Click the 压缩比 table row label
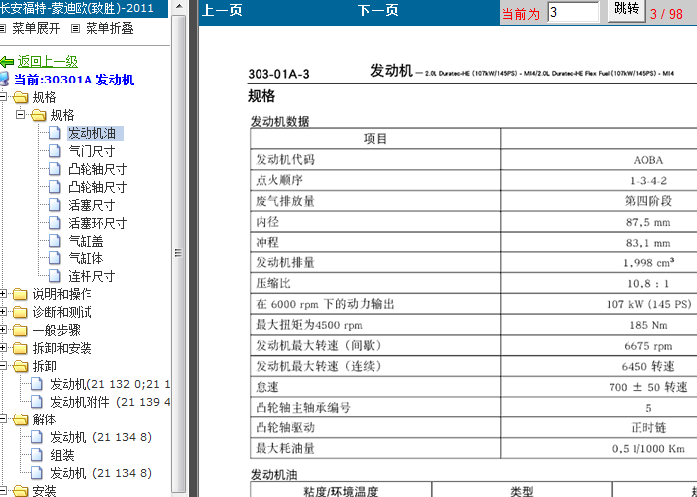697x497 pixels. (272, 283)
